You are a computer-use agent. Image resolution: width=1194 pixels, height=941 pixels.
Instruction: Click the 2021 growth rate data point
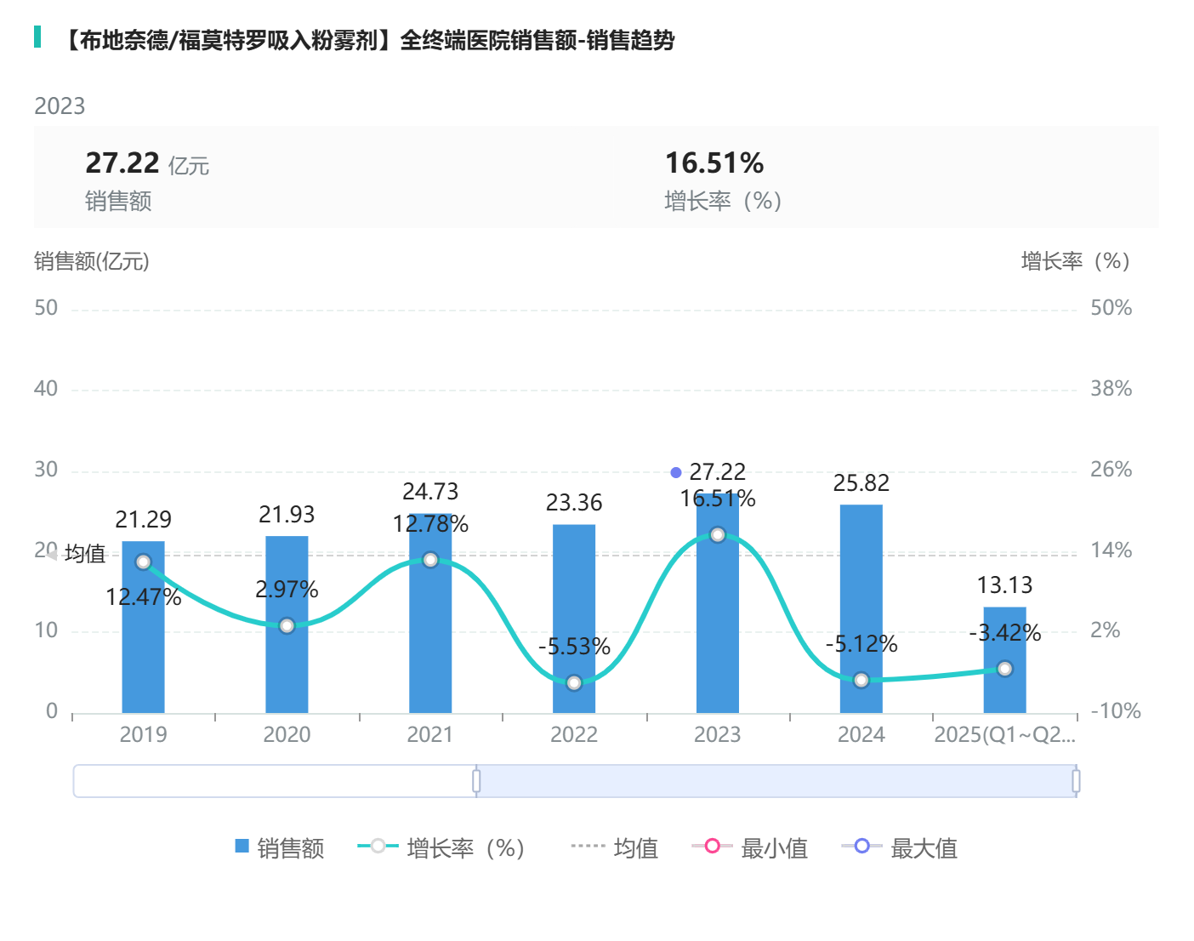pyautogui.click(x=430, y=560)
